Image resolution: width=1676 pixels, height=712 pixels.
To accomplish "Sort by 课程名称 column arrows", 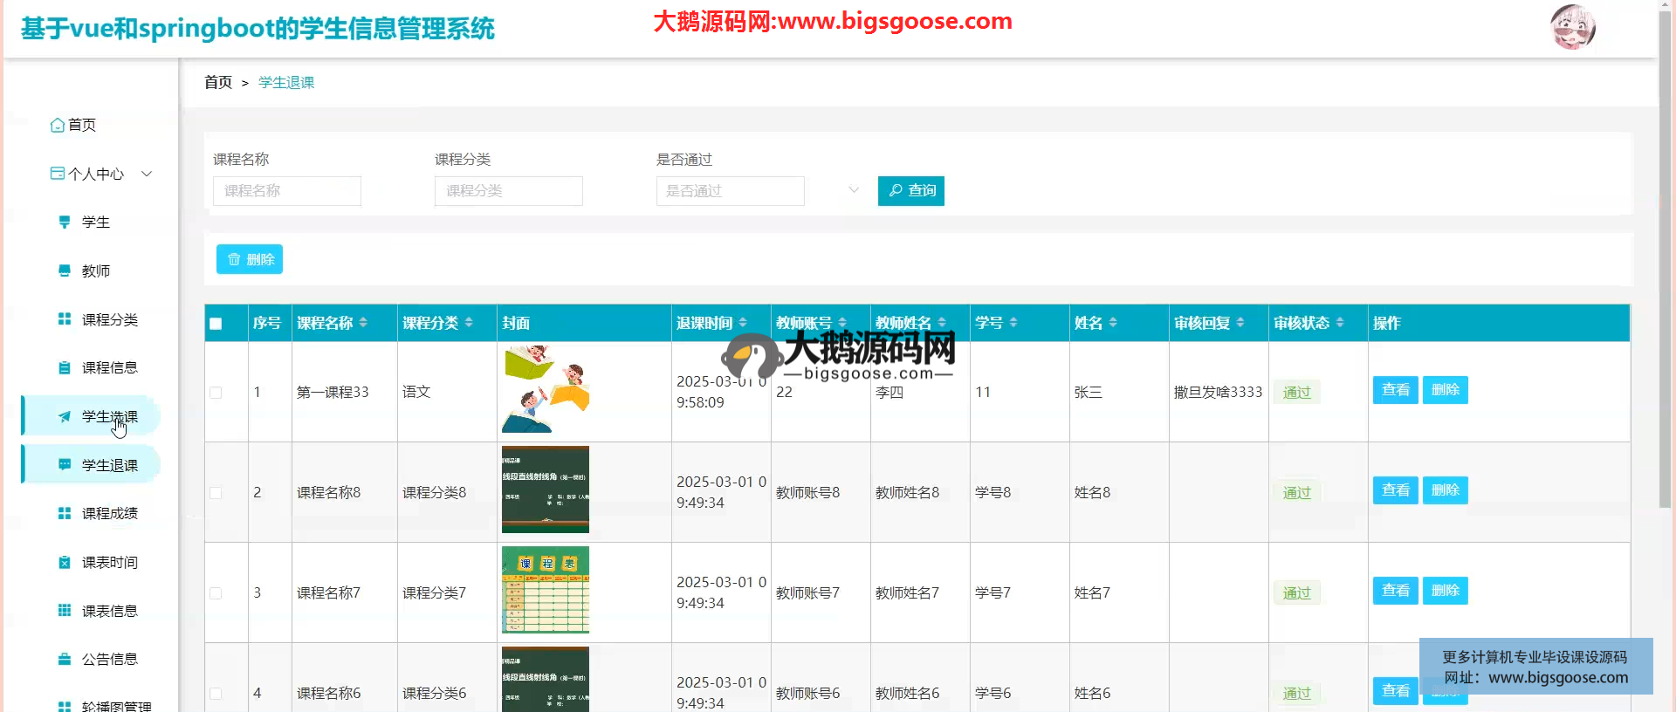I will pos(363,323).
